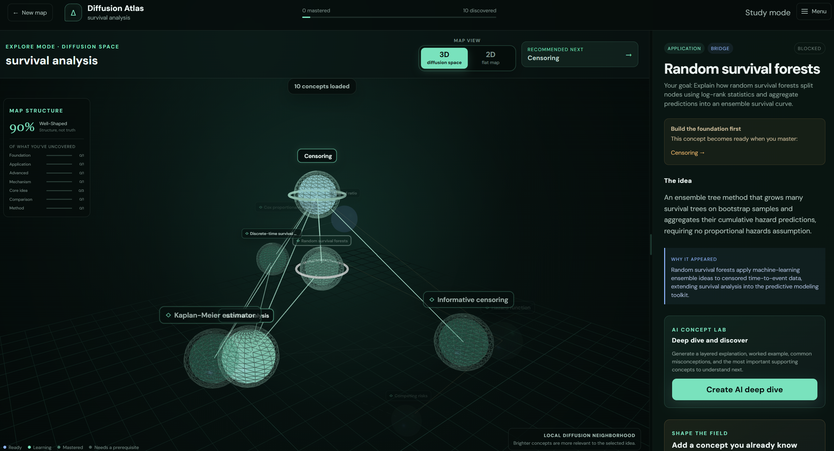Click the '10 concepts loaded' pill
Image resolution: width=834 pixels, height=451 pixels.
tap(321, 86)
